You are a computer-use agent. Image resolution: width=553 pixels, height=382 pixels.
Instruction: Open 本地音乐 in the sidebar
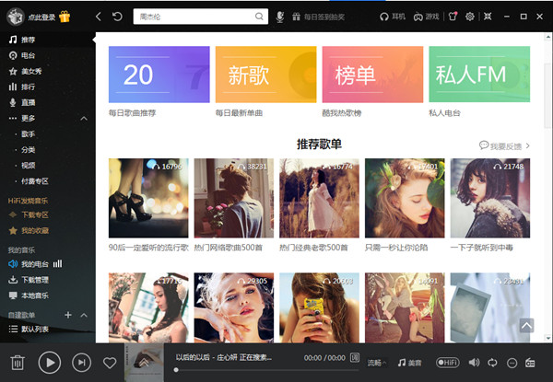(34, 295)
